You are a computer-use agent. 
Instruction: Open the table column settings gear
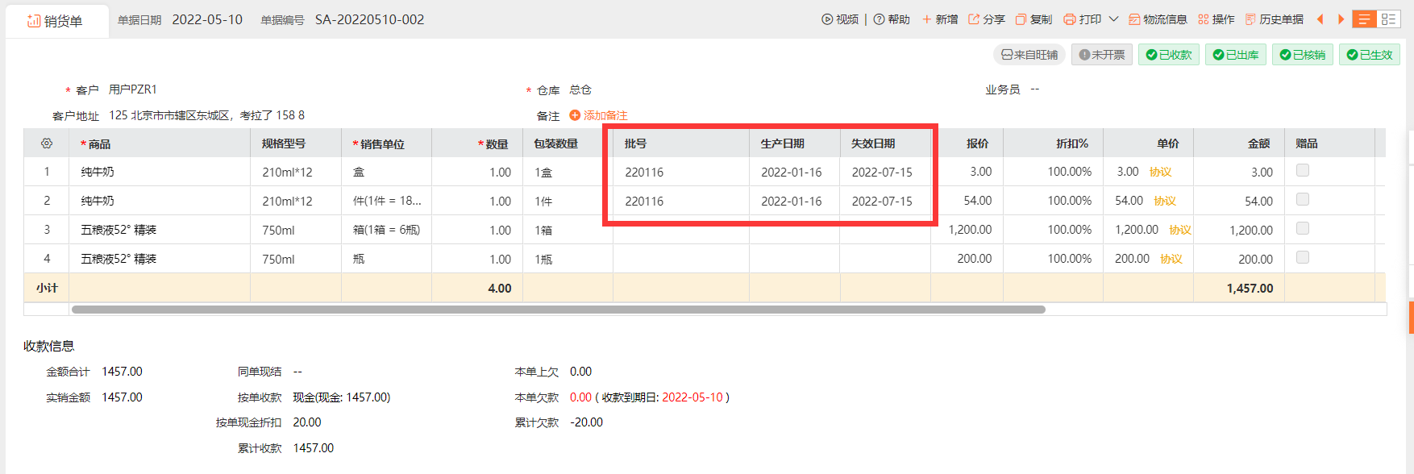pyautogui.click(x=47, y=143)
